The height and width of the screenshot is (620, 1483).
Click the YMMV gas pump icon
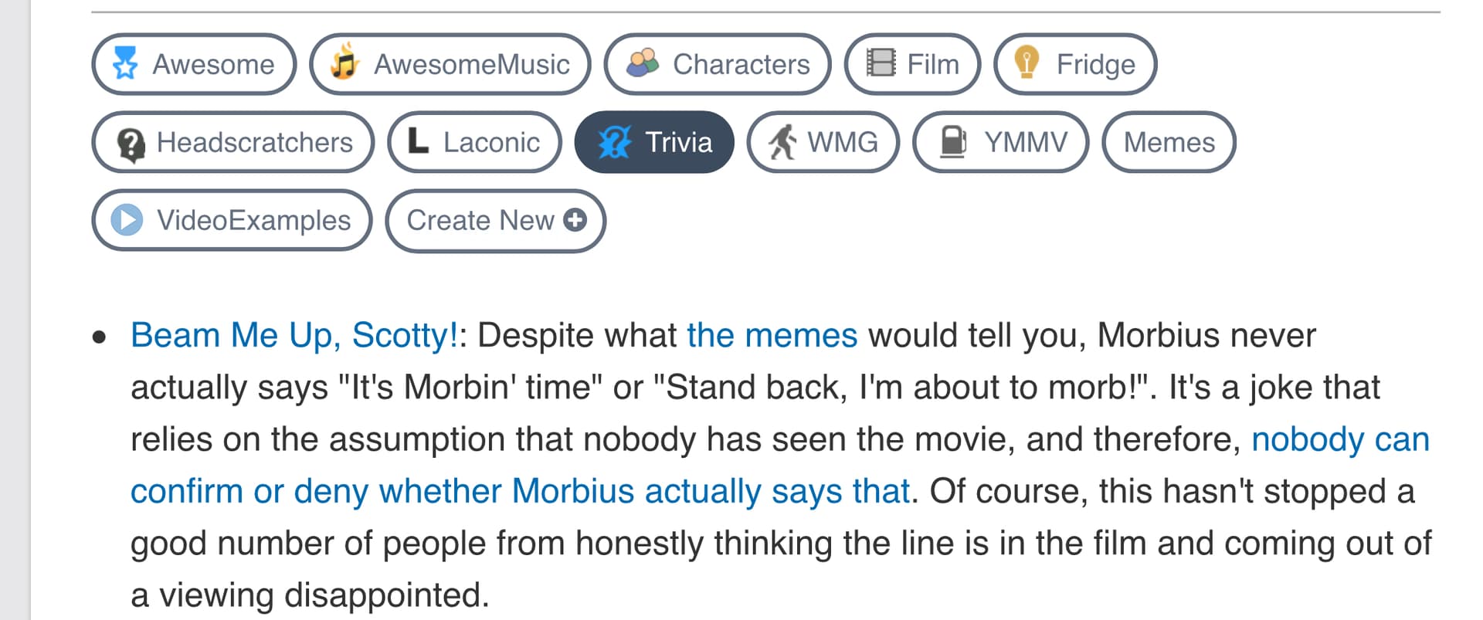pyautogui.click(x=953, y=142)
